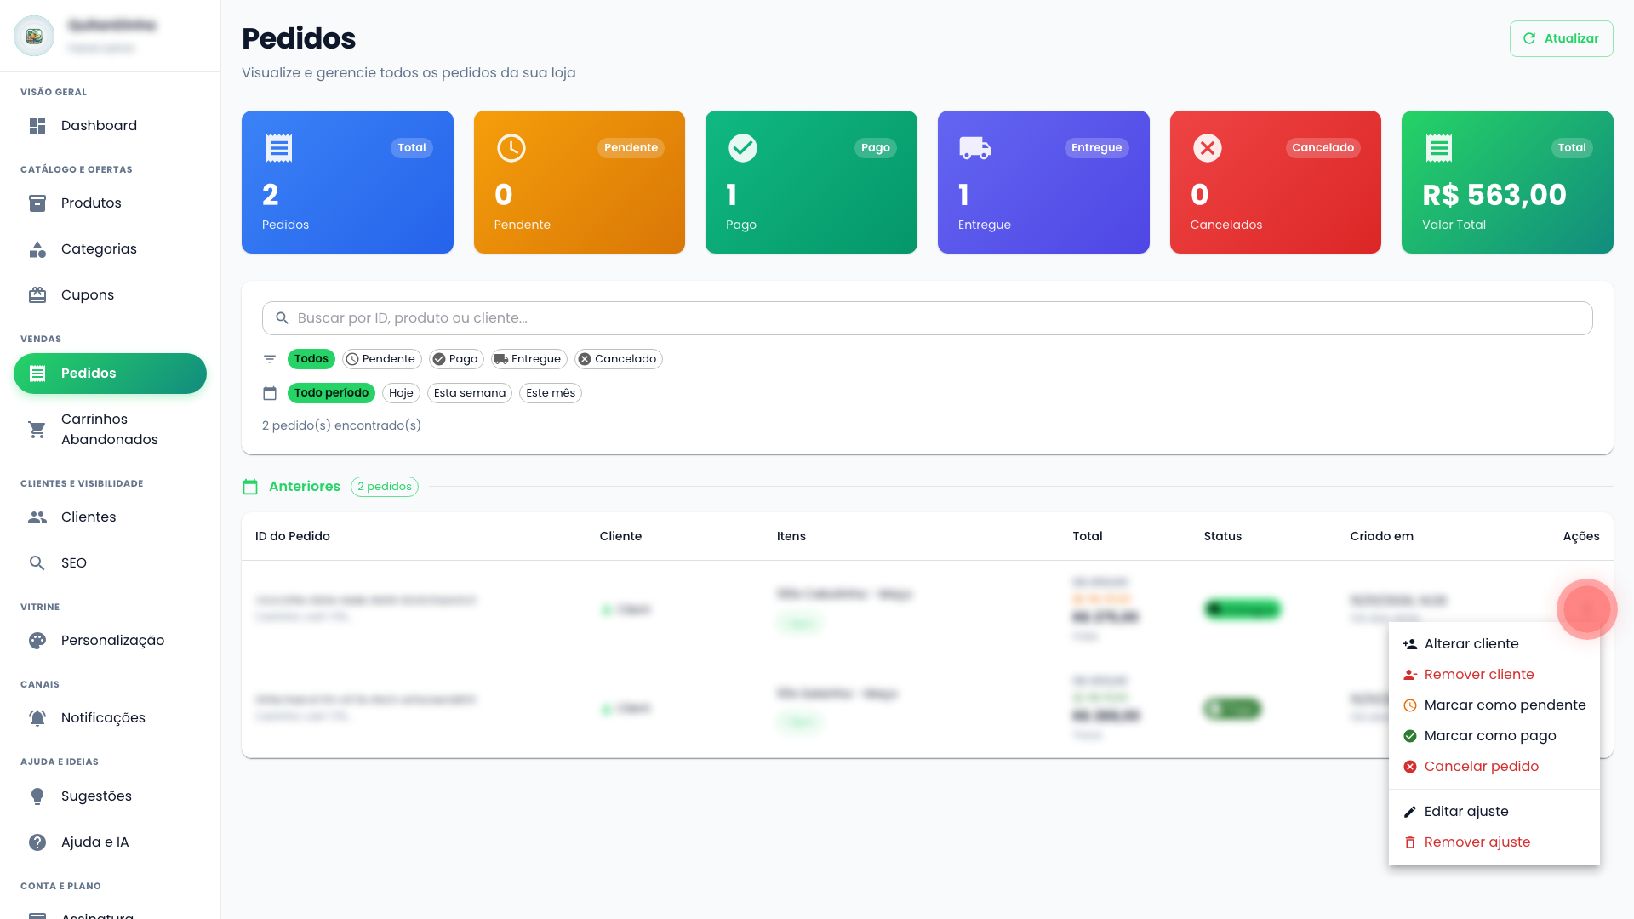Click the Personalização palette icon
This screenshot has width=1634, height=919.
click(x=37, y=641)
